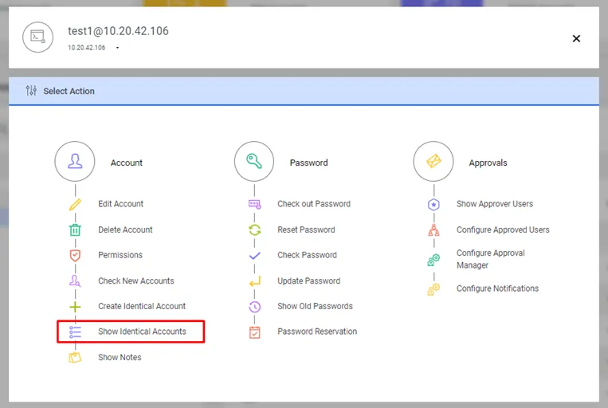Open Edit Account
This screenshot has width=608, height=408.
(x=120, y=204)
